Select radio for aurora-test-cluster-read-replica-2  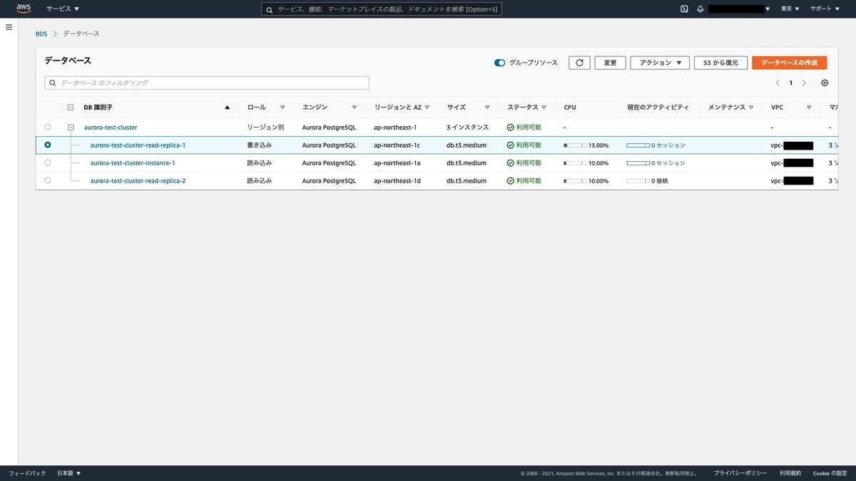point(48,180)
